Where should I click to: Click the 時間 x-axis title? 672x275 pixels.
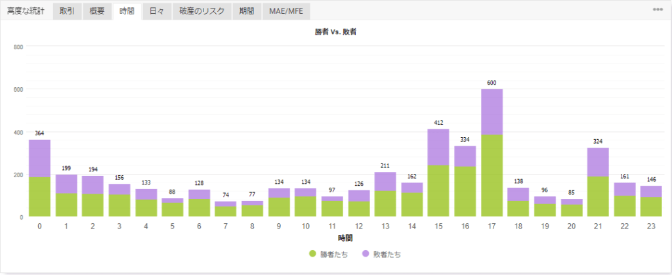tap(345, 238)
